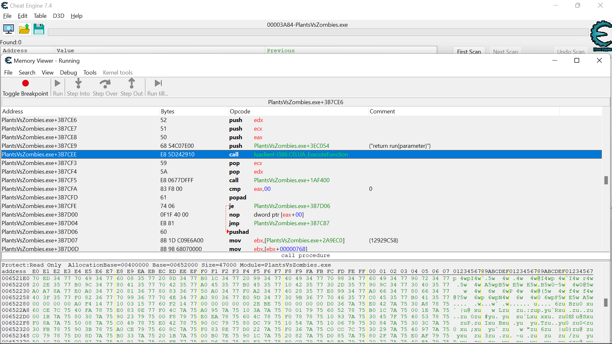Click the Undo Scan button
The width and height of the screenshot is (612, 344).
tap(571, 51)
